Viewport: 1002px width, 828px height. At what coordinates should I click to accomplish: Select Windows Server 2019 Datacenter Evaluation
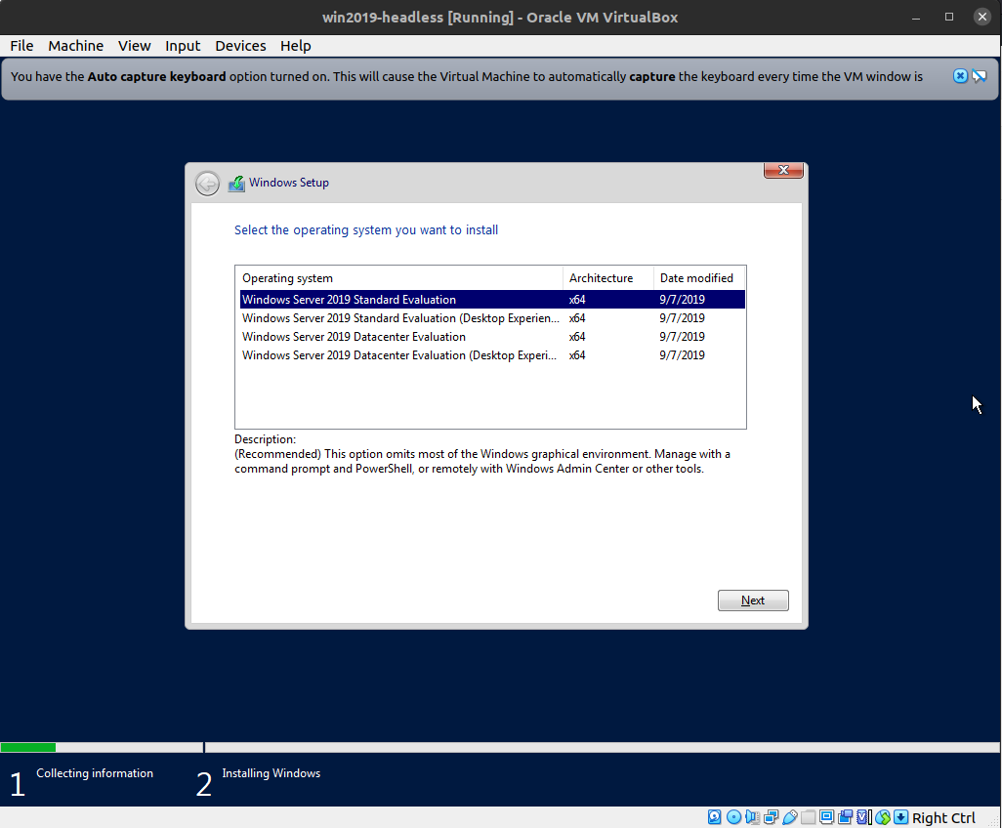click(492, 337)
